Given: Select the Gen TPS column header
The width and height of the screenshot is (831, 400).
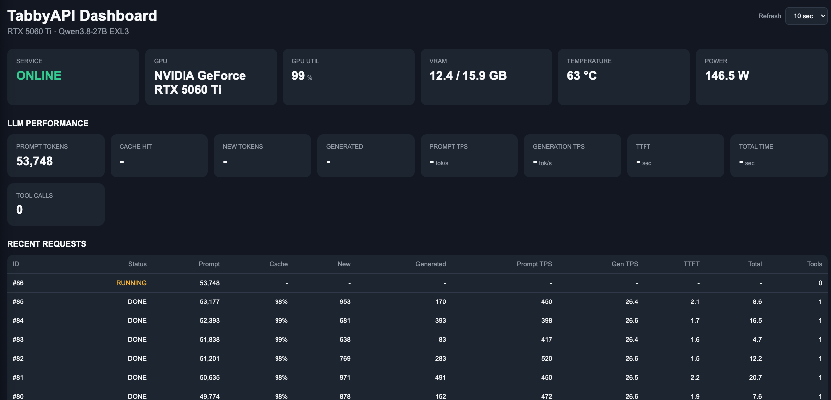Looking at the screenshot, I should tap(625, 264).
